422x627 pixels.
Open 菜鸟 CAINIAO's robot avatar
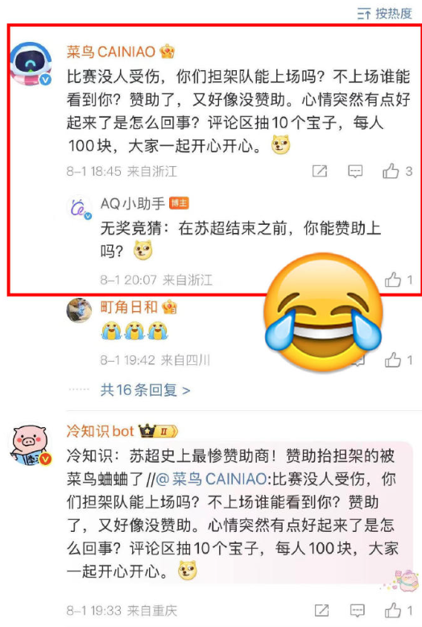click(x=31, y=64)
